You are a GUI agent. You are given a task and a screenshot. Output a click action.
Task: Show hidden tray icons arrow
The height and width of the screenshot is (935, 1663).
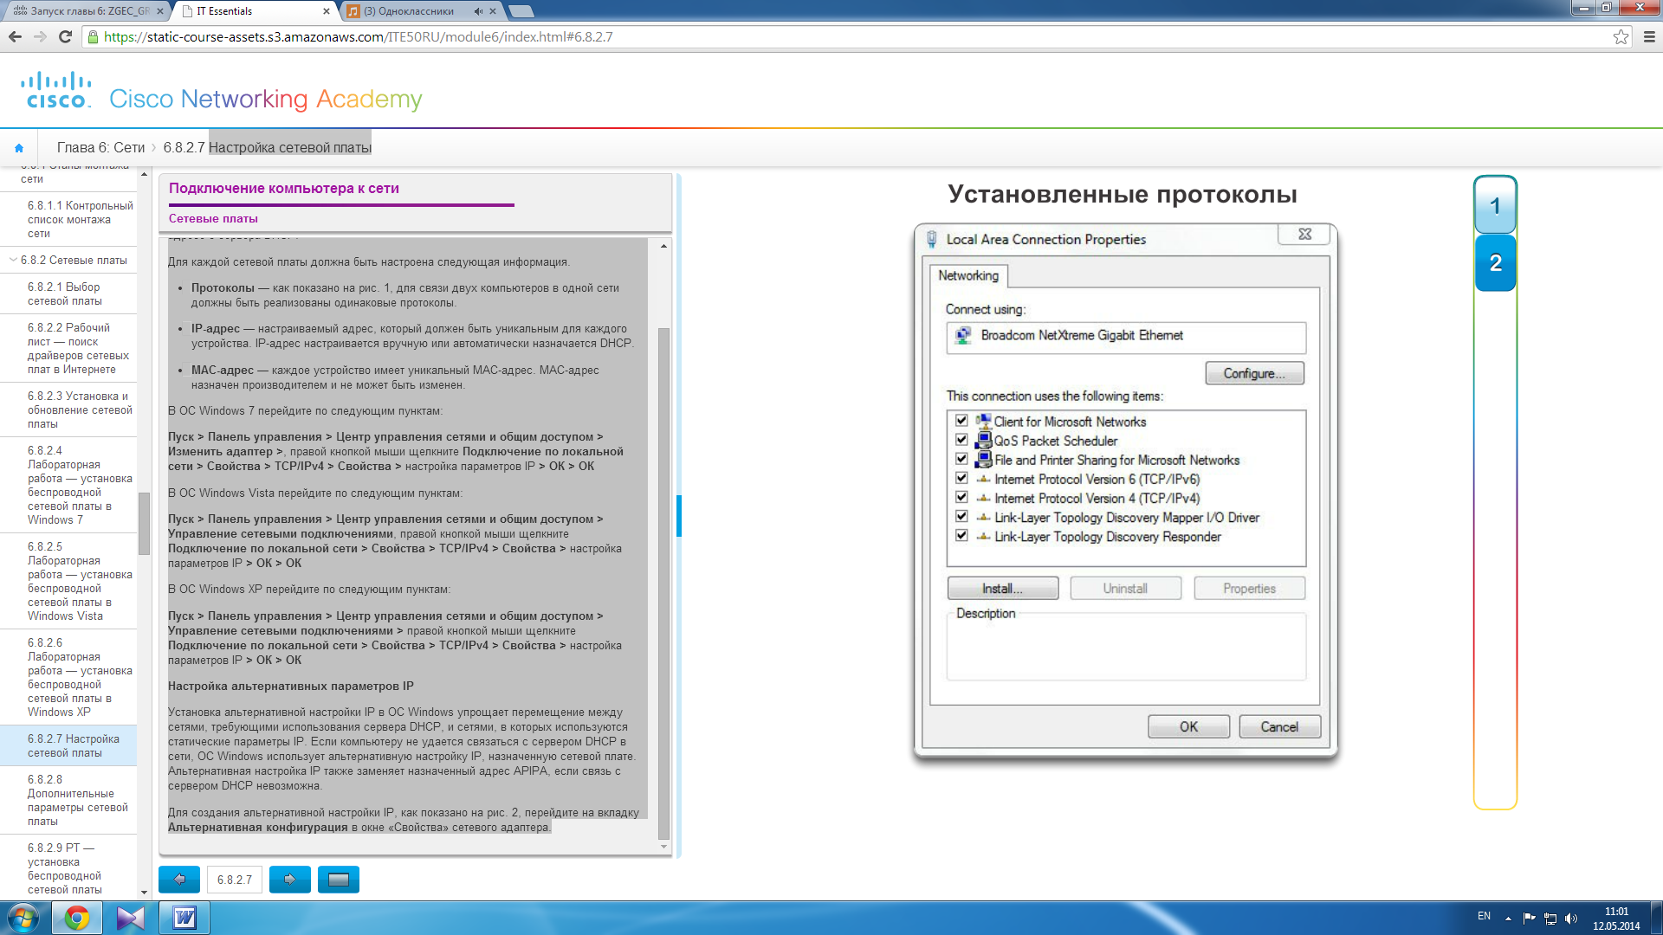point(1508,918)
